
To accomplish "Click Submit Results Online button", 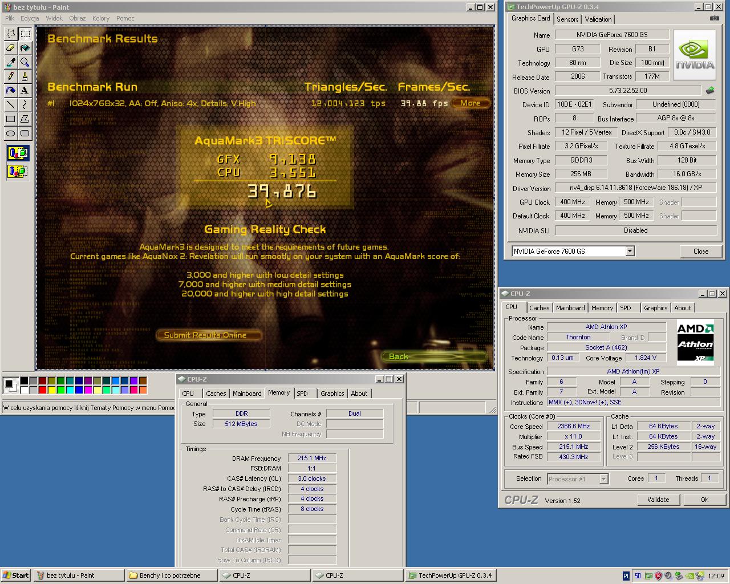I will tap(209, 335).
